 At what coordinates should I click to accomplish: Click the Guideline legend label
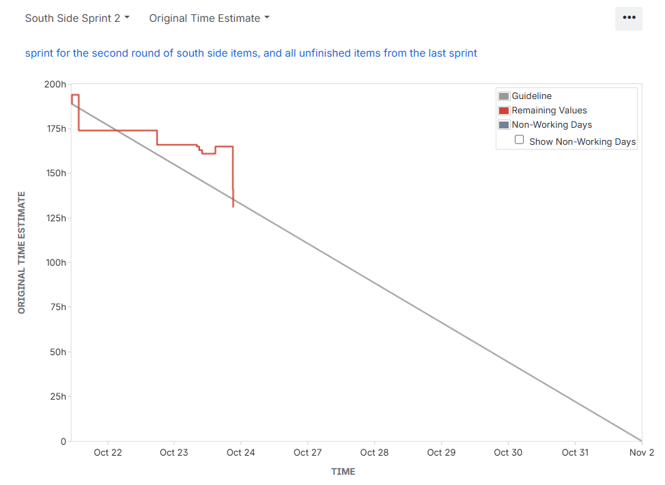tap(532, 96)
